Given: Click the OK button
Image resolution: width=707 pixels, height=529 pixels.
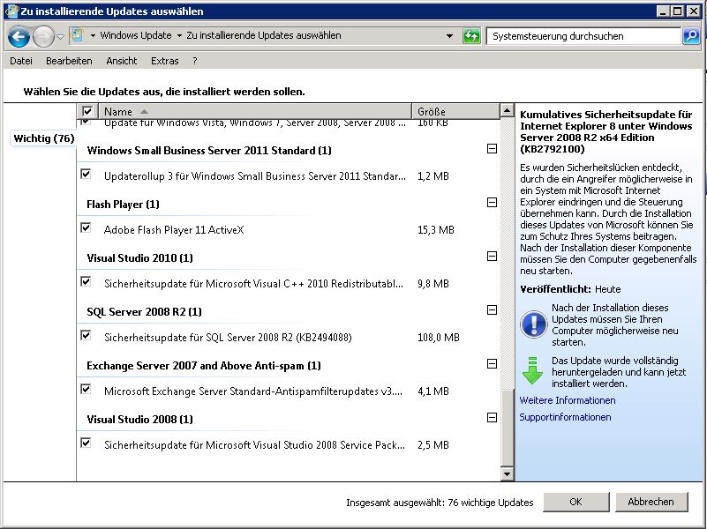Looking at the screenshot, I should point(575,502).
